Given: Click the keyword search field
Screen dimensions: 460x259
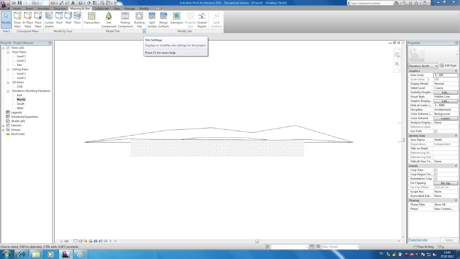Looking at the screenshot, I should (371, 3).
